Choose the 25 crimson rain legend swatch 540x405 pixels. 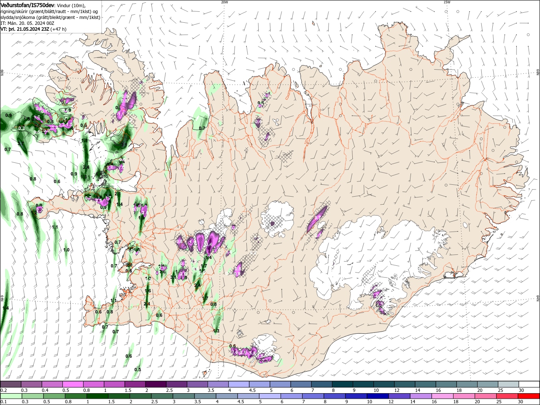(x=506, y=396)
